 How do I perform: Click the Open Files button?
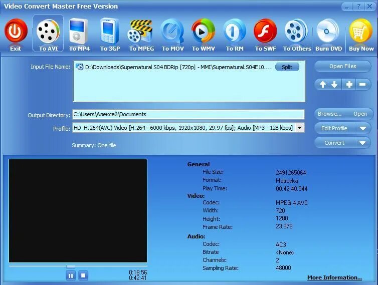342,66
